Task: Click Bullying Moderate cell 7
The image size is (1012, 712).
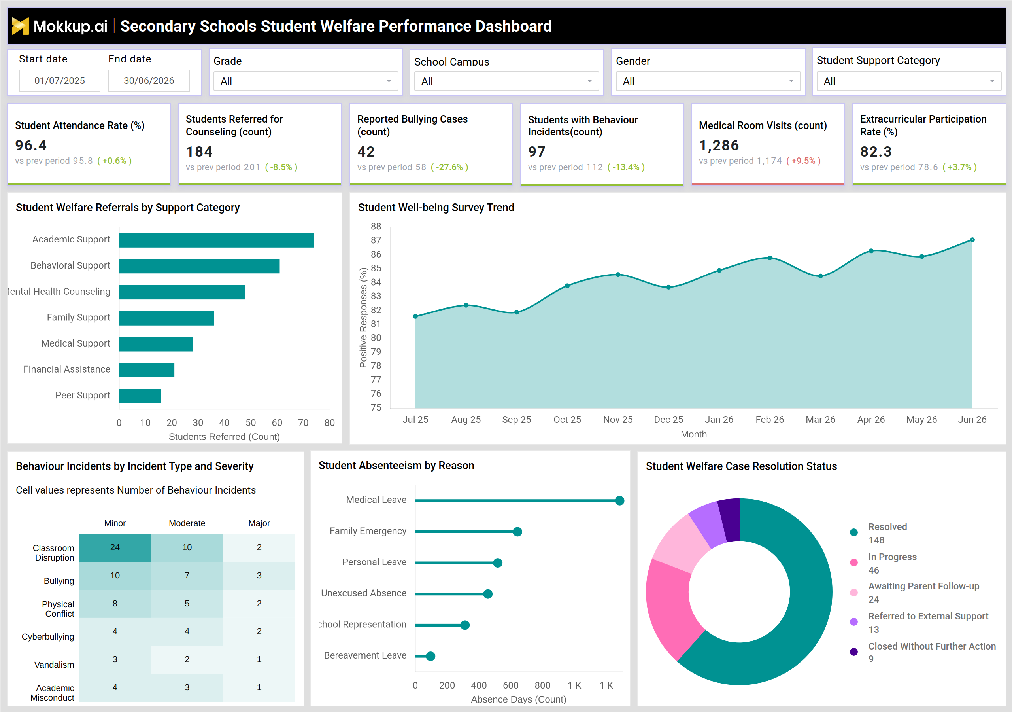Action: [187, 576]
